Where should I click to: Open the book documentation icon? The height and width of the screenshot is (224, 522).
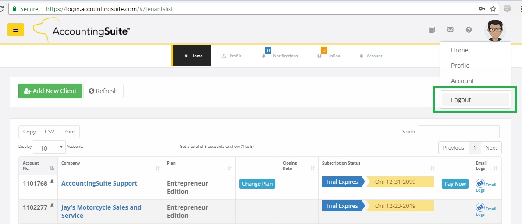point(432,30)
